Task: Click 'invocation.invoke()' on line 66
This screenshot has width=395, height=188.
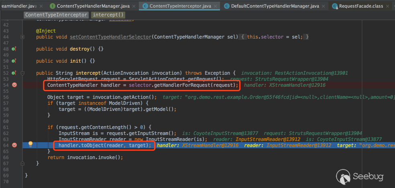Action: [94, 157]
